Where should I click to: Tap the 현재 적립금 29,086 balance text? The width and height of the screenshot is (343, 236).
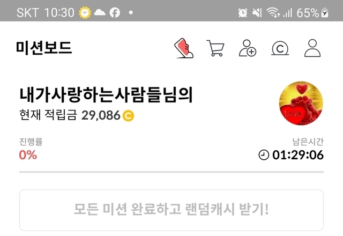click(x=77, y=115)
